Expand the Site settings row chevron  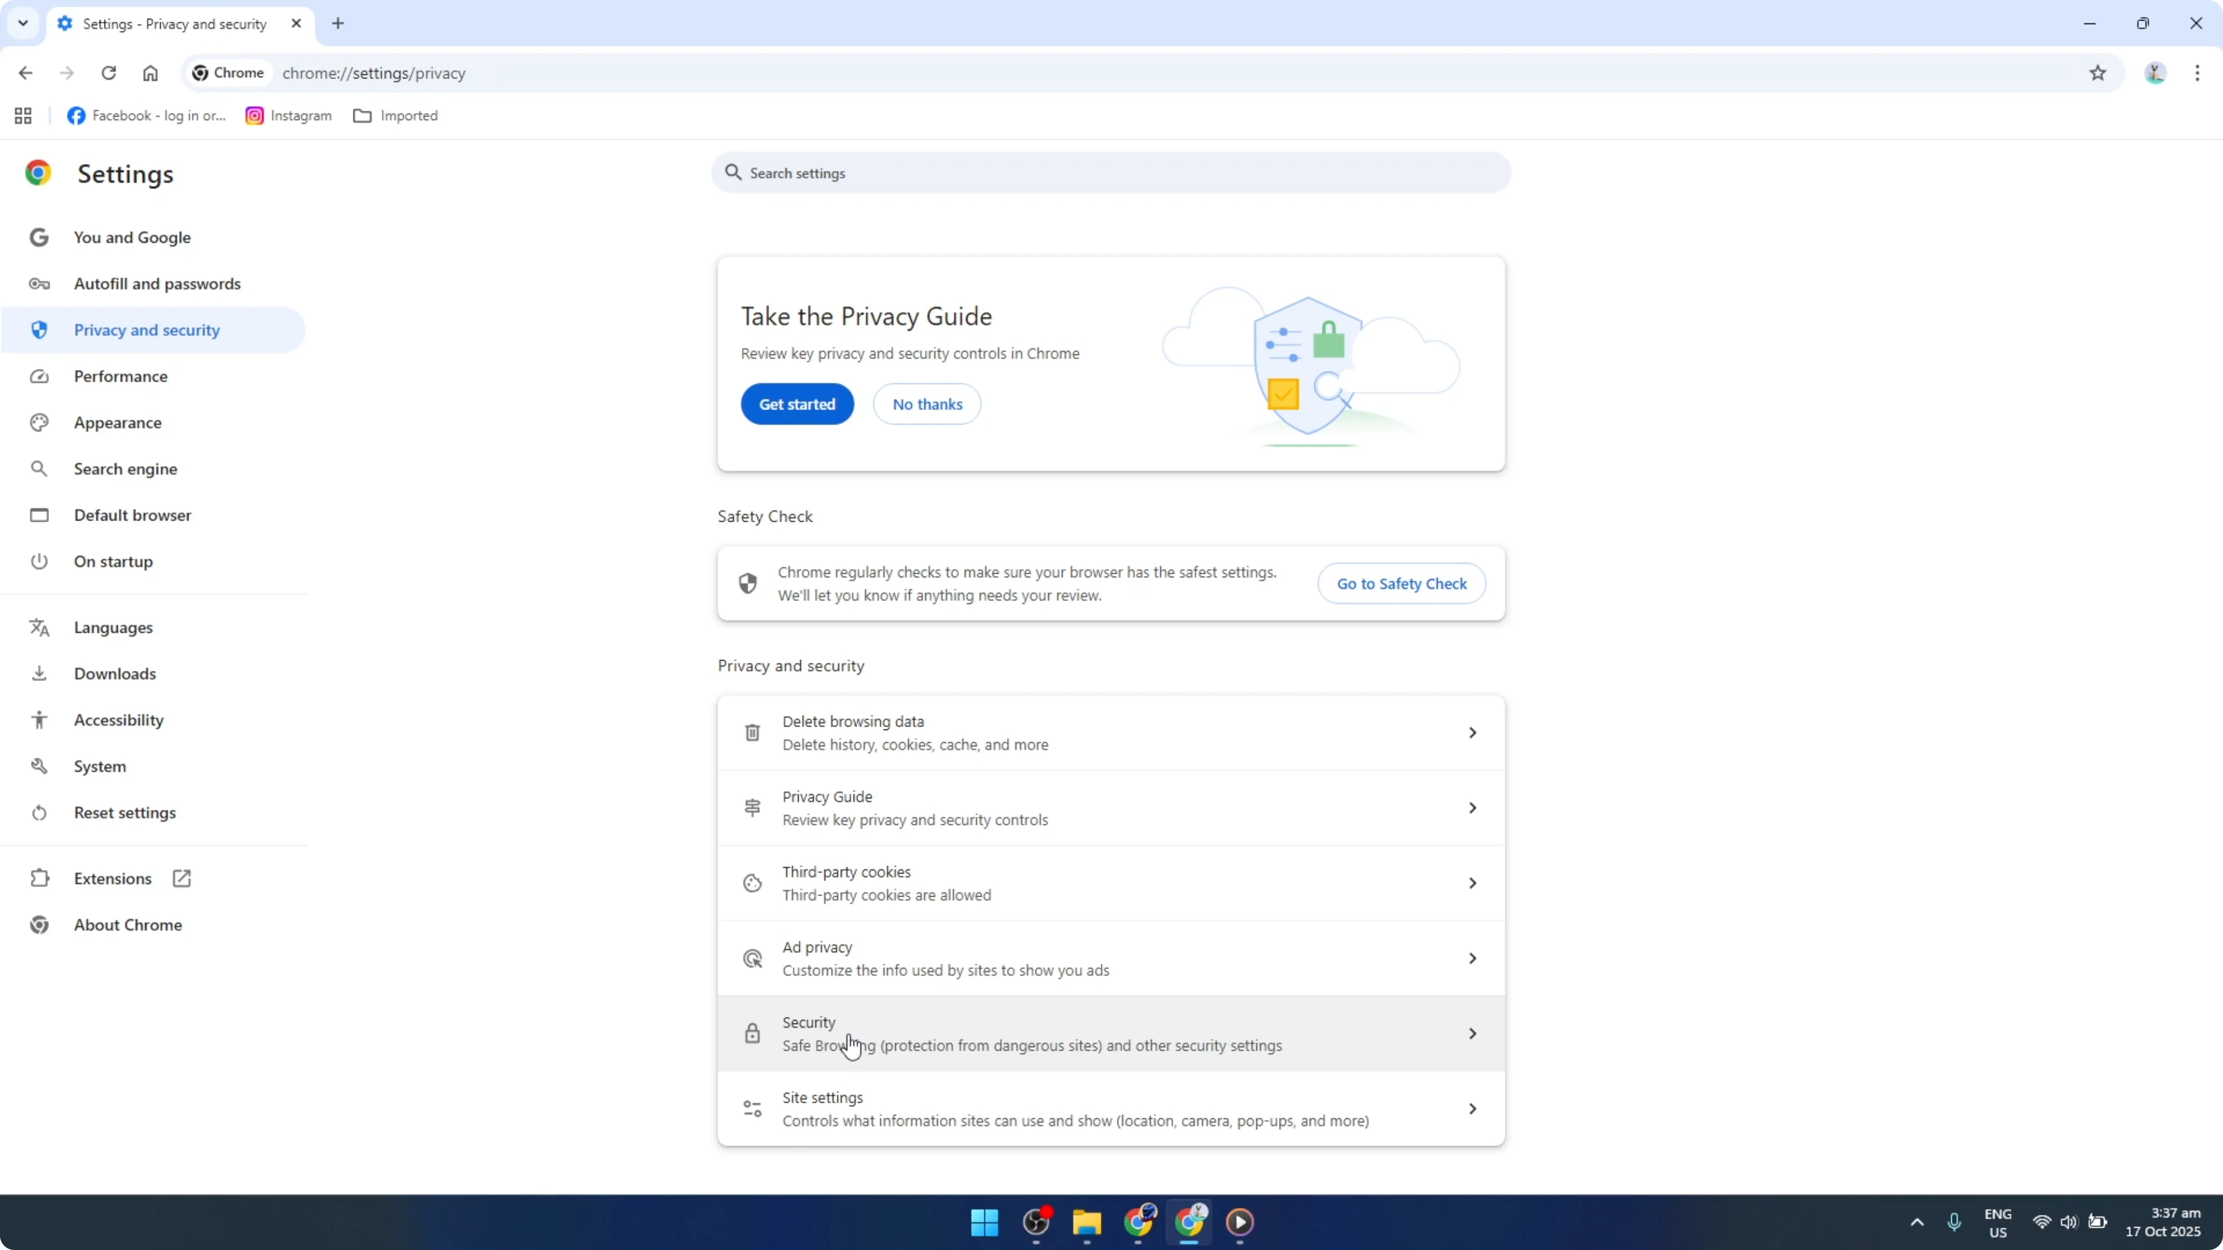tap(1472, 1109)
